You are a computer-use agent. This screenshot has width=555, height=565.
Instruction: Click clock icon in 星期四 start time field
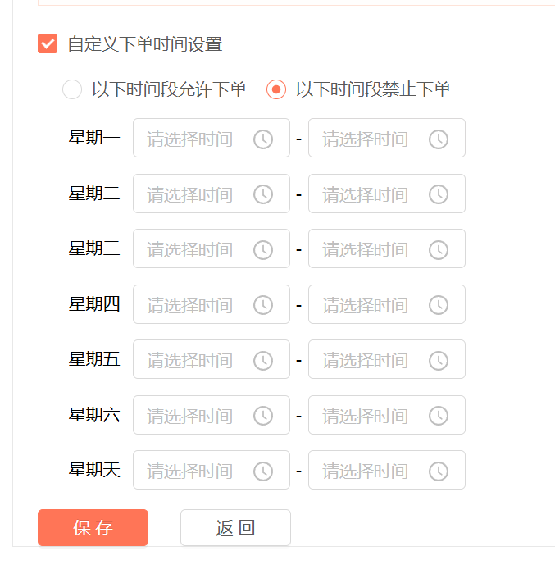[263, 305]
